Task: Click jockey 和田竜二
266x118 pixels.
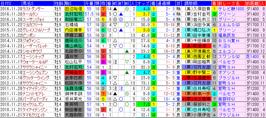Action: [74, 19]
